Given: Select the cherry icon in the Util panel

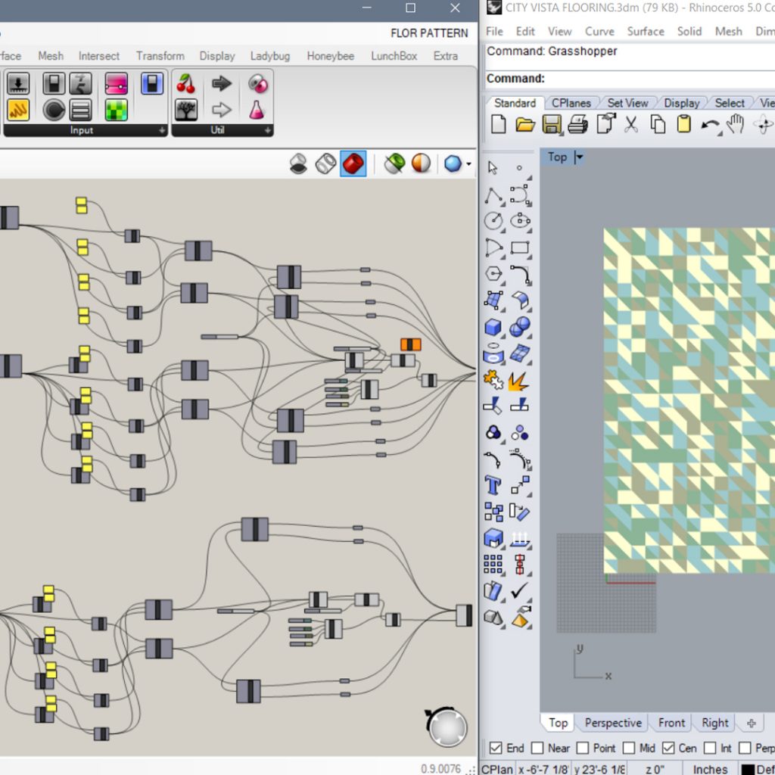Looking at the screenshot, I should pyautogui.click(x=186, y=83).
